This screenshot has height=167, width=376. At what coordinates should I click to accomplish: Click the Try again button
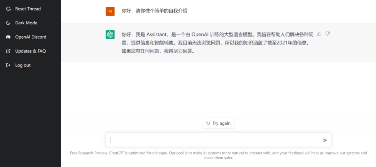point(218,124)
